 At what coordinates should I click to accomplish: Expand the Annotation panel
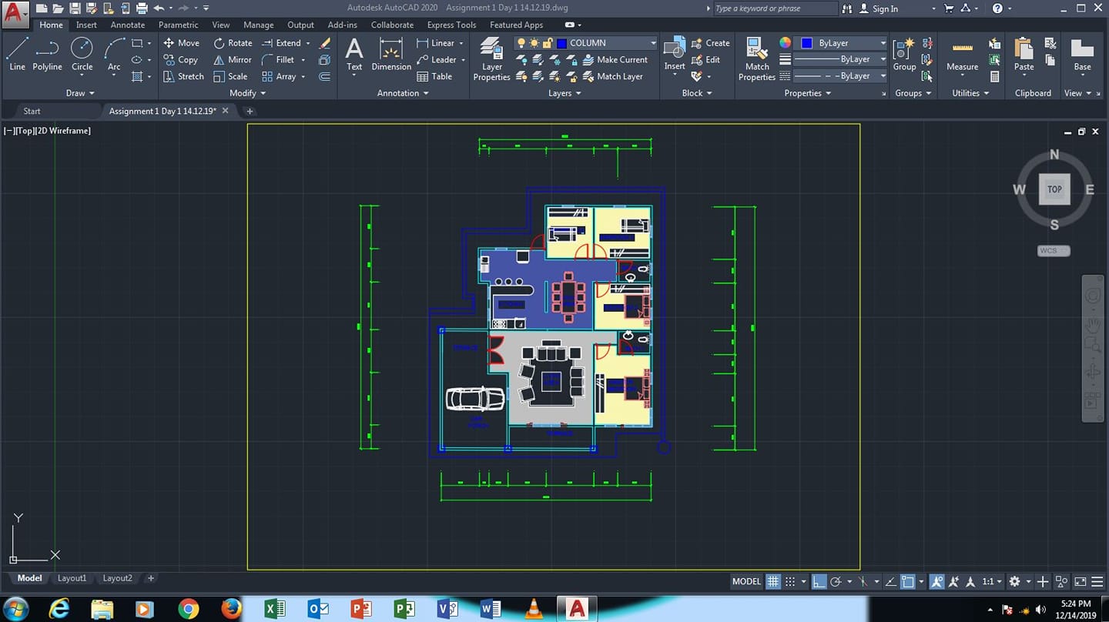pos(404,93)
